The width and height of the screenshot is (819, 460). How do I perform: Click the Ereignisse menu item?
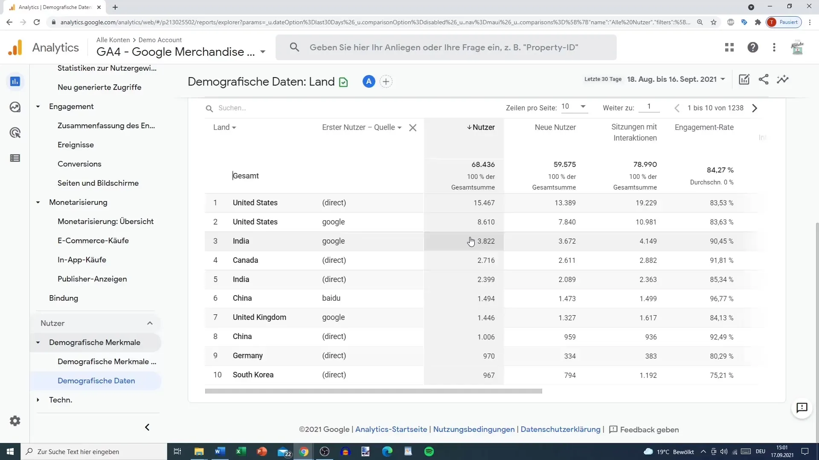coord(76,145)
